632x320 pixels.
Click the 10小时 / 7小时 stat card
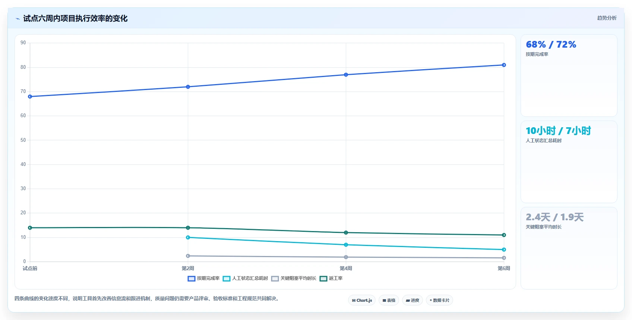click(x=569, y=162)
